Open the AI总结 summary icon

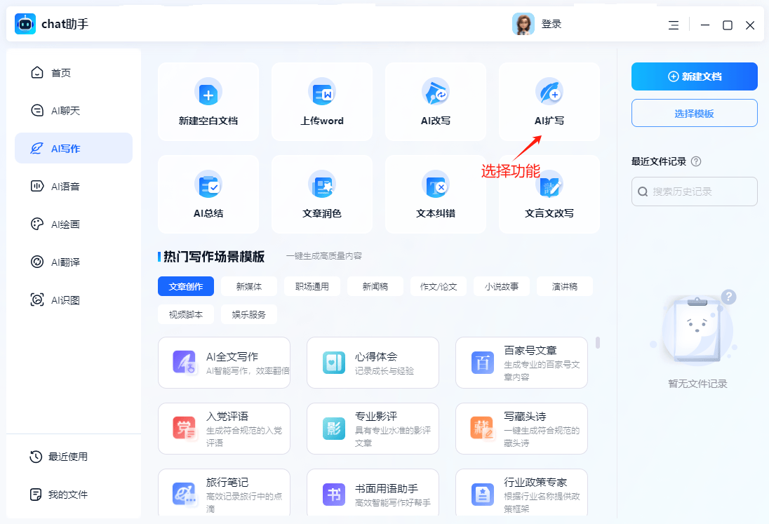point(208,184)
